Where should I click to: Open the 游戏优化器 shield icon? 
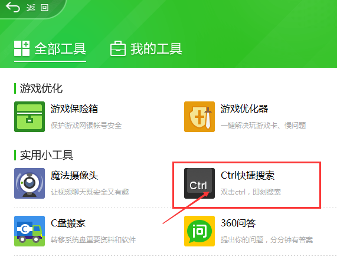pyautogui.click(x=199, y=117)
